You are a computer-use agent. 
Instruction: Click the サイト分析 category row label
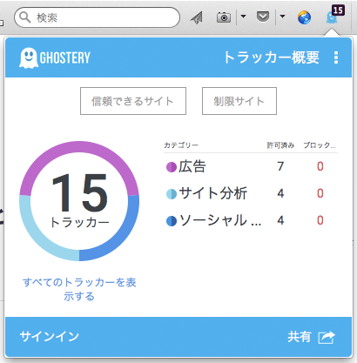coord(213,193)
